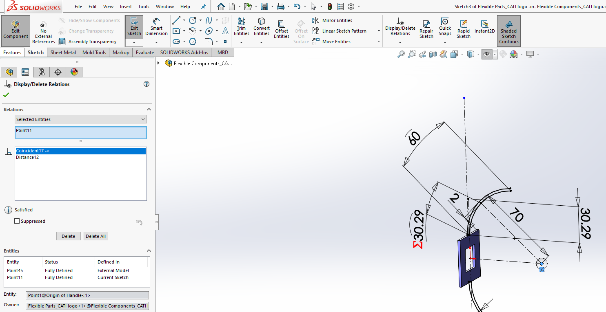Select the Spline sketch tool
The height and width of the screenshot is (312, 606).
[x=209, y=20]
